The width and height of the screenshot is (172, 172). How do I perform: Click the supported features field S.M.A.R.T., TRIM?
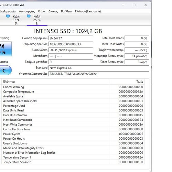[99, 74]
